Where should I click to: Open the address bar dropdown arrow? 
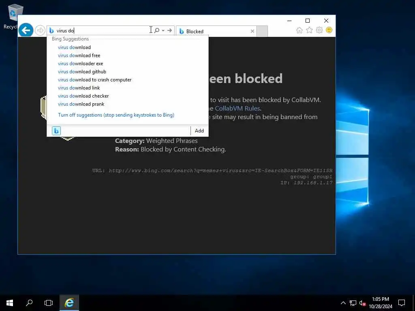(x=163, y=30)
